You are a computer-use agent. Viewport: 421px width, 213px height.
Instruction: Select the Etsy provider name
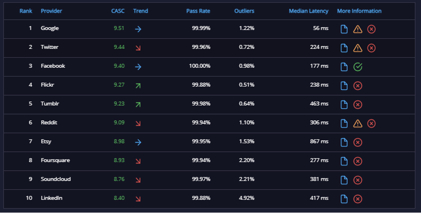46,141
